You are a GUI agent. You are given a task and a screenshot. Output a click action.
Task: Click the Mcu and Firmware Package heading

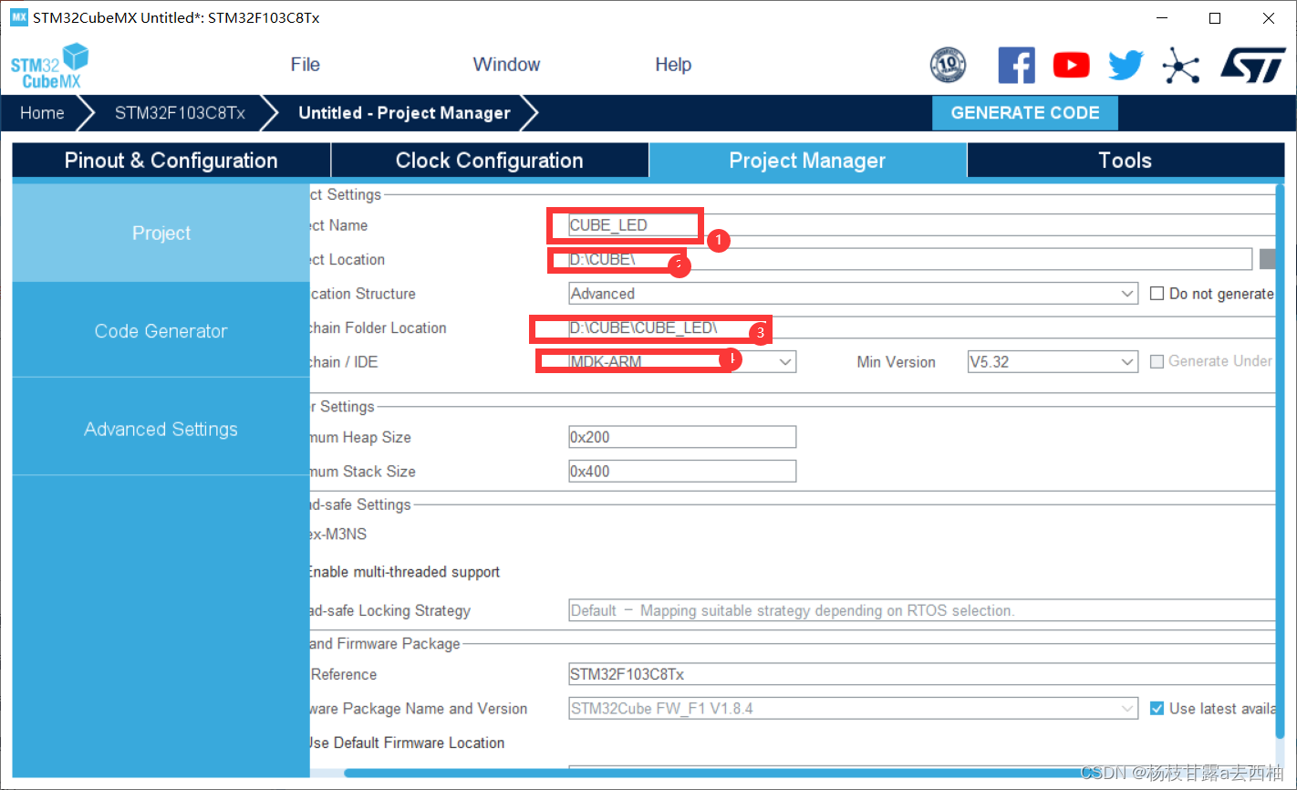click(x=385, y=644)
